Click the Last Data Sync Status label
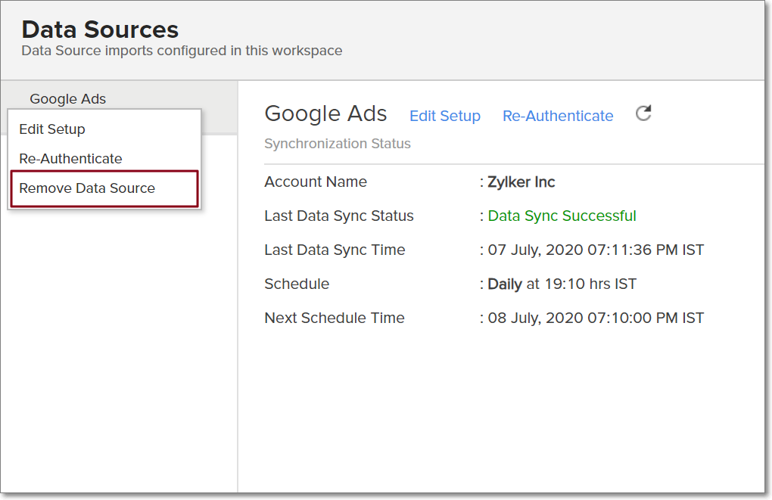772x500 pixels. click(x=339, y=216)
